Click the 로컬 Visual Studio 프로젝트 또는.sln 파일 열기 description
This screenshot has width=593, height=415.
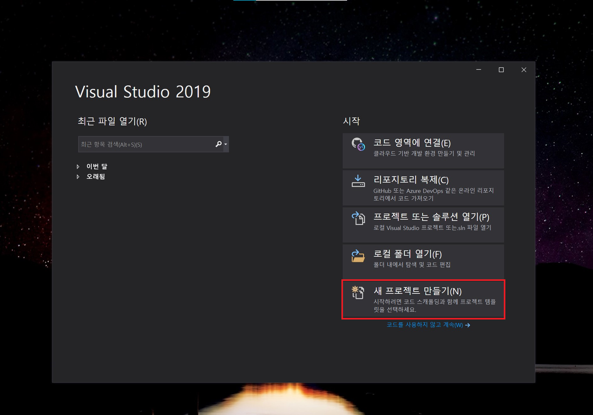(432, 227)
